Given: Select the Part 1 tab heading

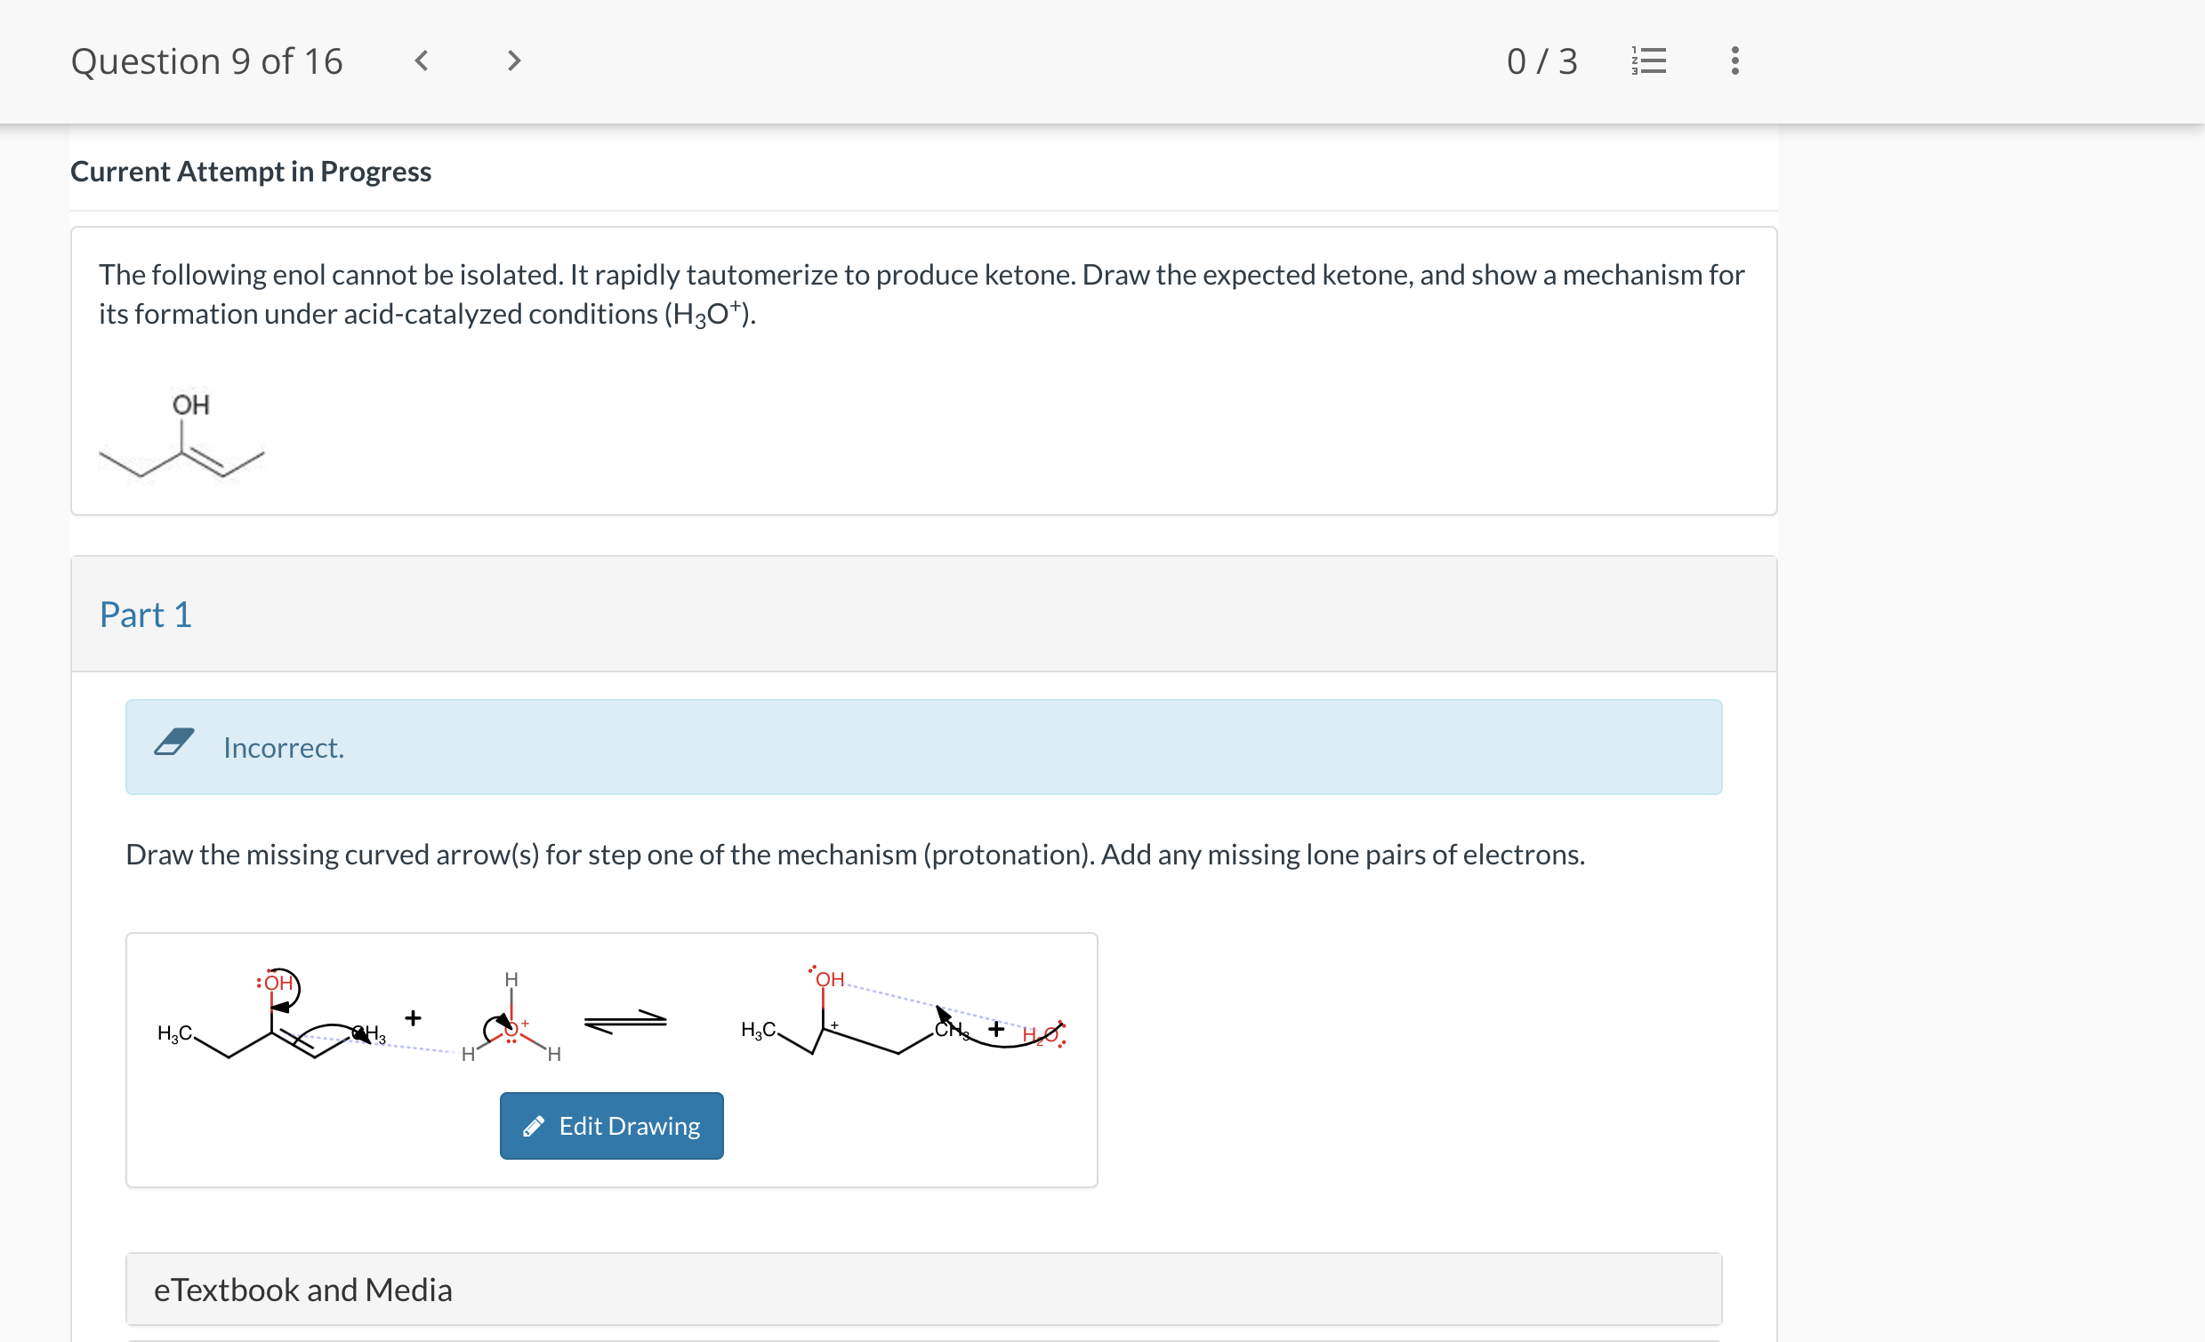Looking at the screenshot, I should point(145,614).
